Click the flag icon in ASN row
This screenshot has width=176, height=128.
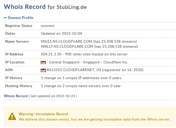pos(43,70)
